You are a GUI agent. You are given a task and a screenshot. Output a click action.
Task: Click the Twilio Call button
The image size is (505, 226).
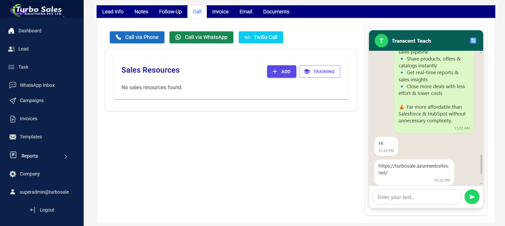(261, 37)
